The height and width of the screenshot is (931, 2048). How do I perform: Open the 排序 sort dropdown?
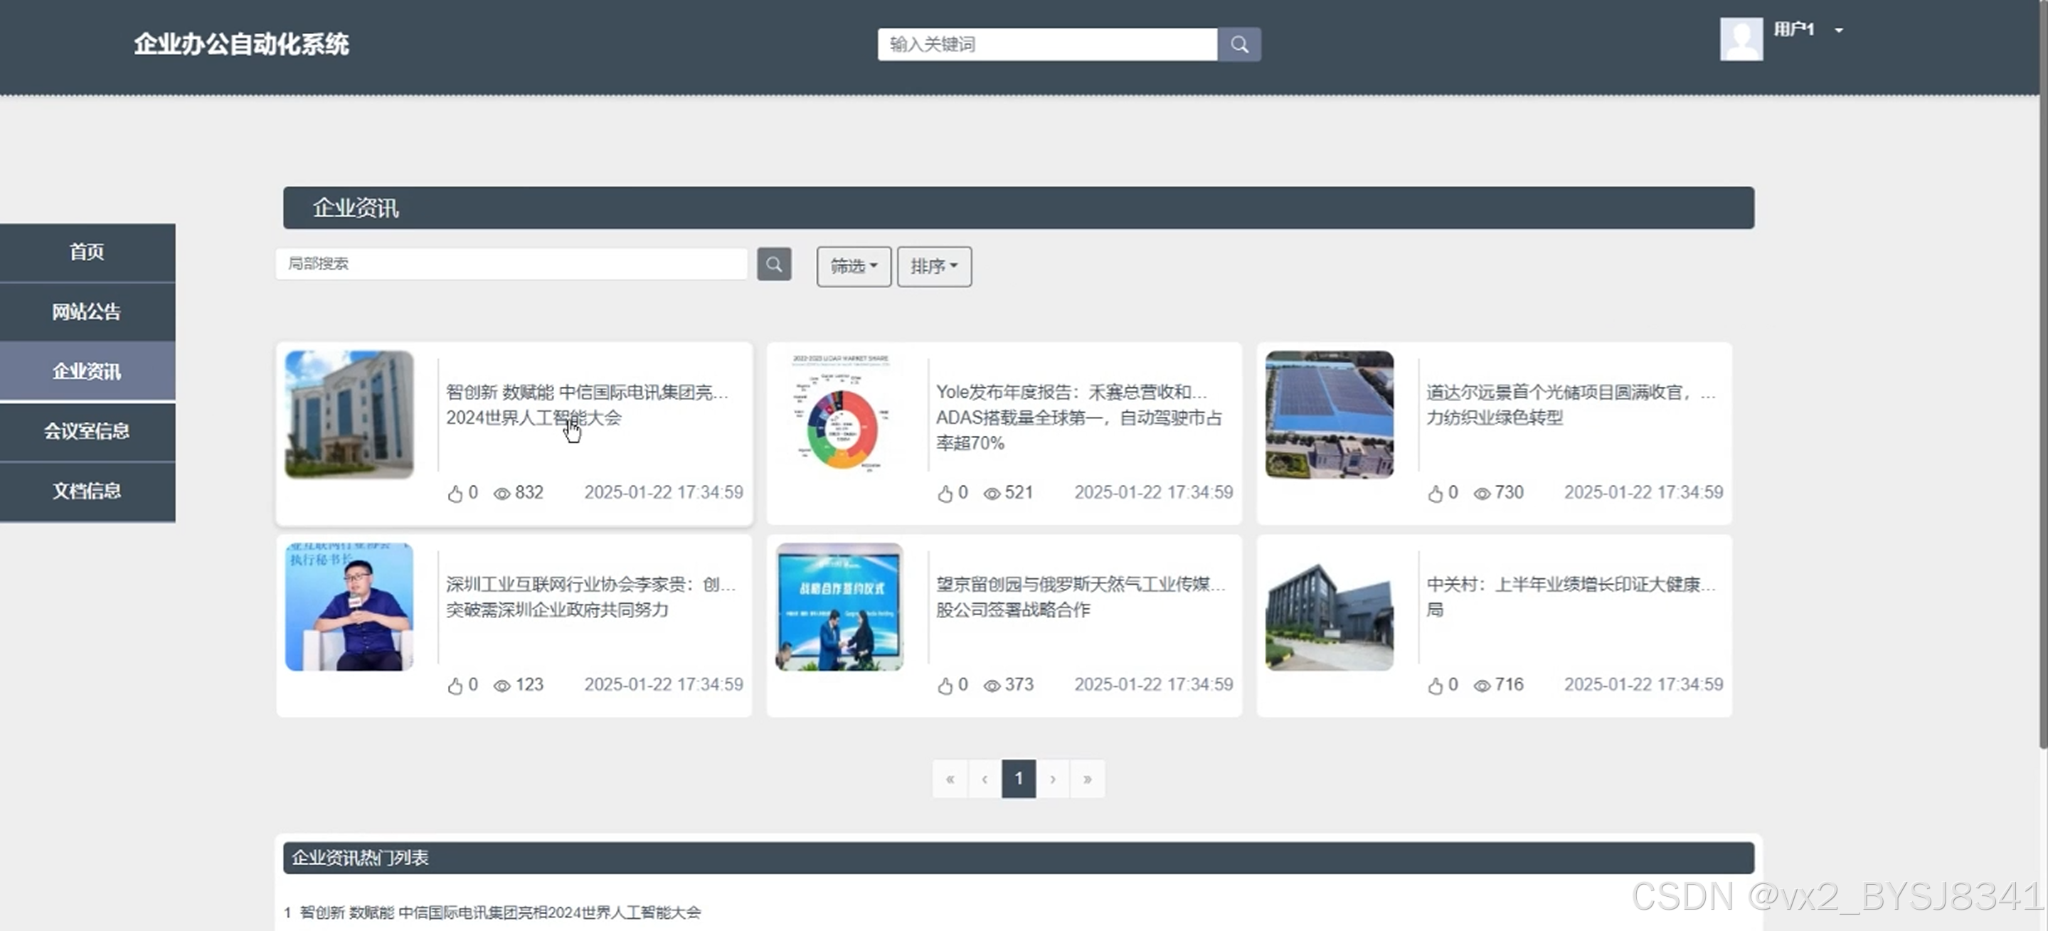(933, 266)
